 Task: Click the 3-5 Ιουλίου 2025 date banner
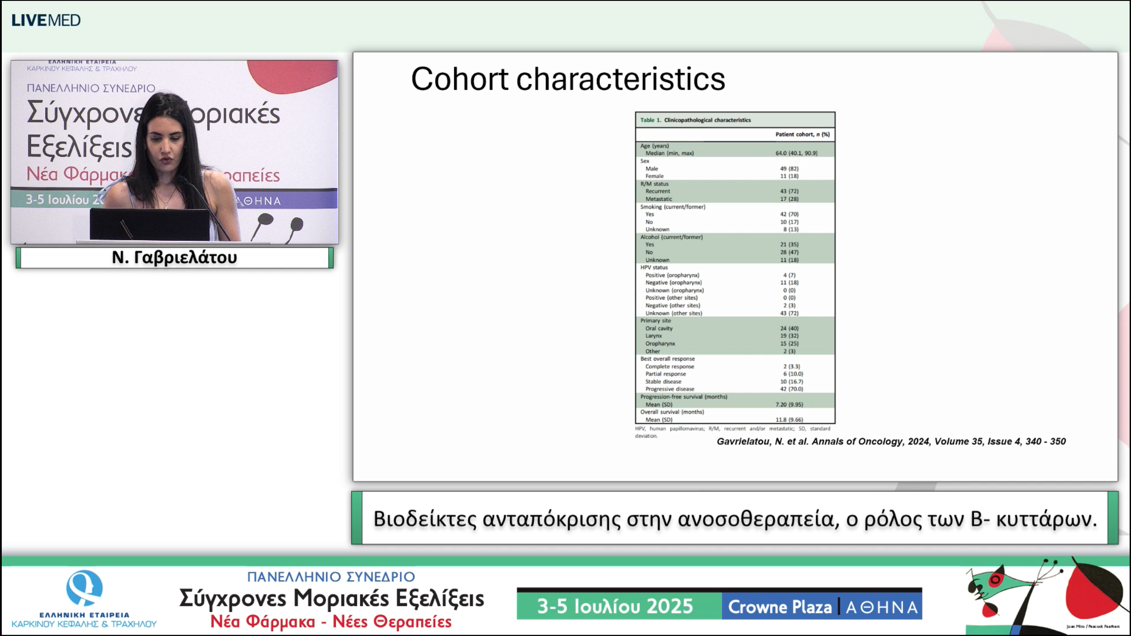pos(615,606)
